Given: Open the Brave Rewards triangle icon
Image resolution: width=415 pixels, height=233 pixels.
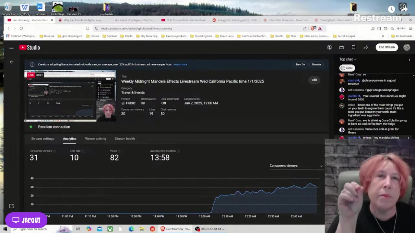Looking at the screenshot, I should pos(320,28).
